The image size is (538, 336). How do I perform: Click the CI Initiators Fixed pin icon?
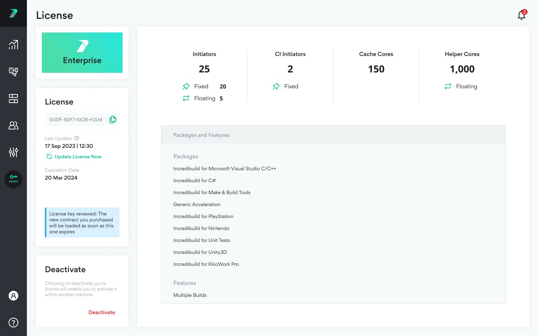(x=276, y=87)
